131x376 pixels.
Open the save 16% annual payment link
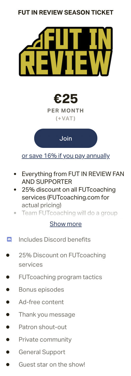pos(66,156)
